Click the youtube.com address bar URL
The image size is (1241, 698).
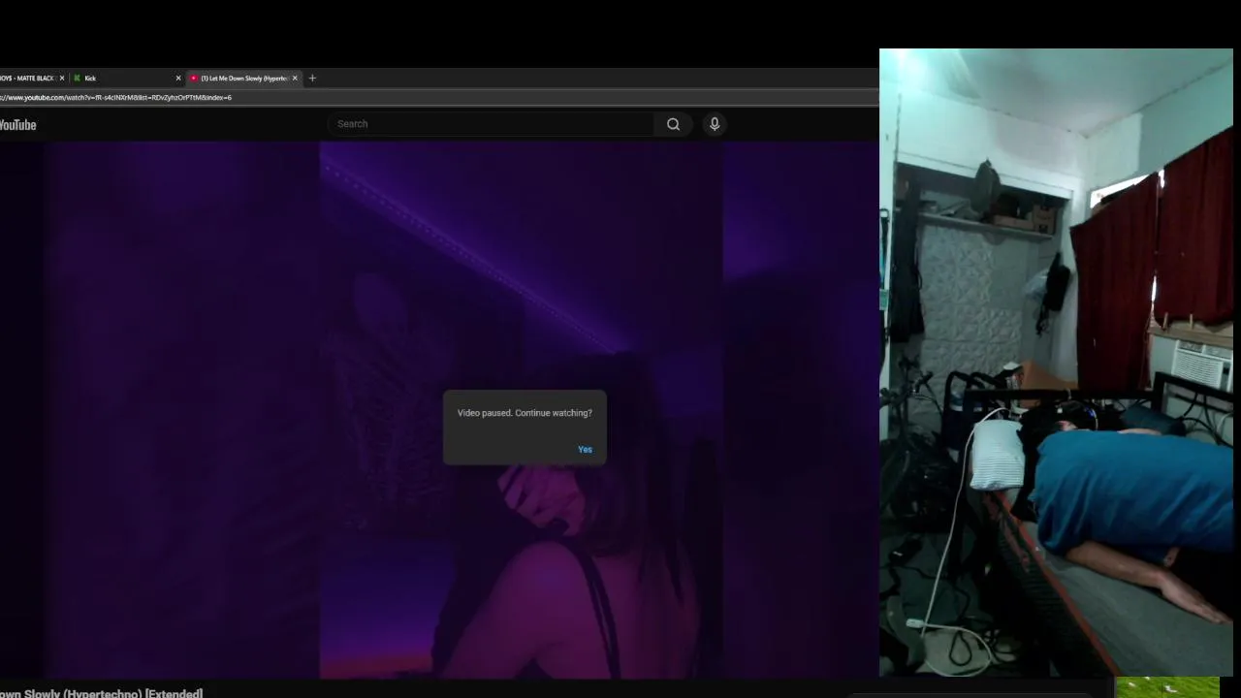116,98
